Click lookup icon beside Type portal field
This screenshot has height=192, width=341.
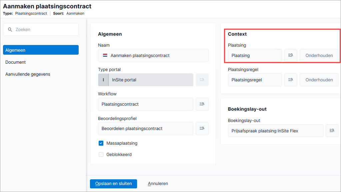click(202, 80)
